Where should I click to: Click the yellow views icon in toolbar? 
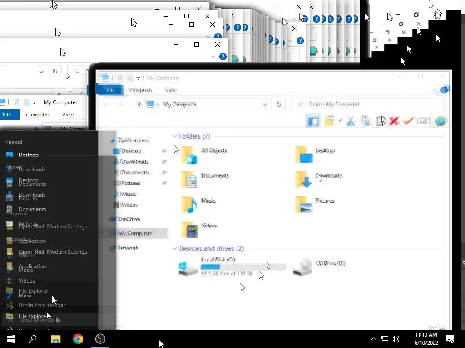pyautogui.click(x=330, y=121)
